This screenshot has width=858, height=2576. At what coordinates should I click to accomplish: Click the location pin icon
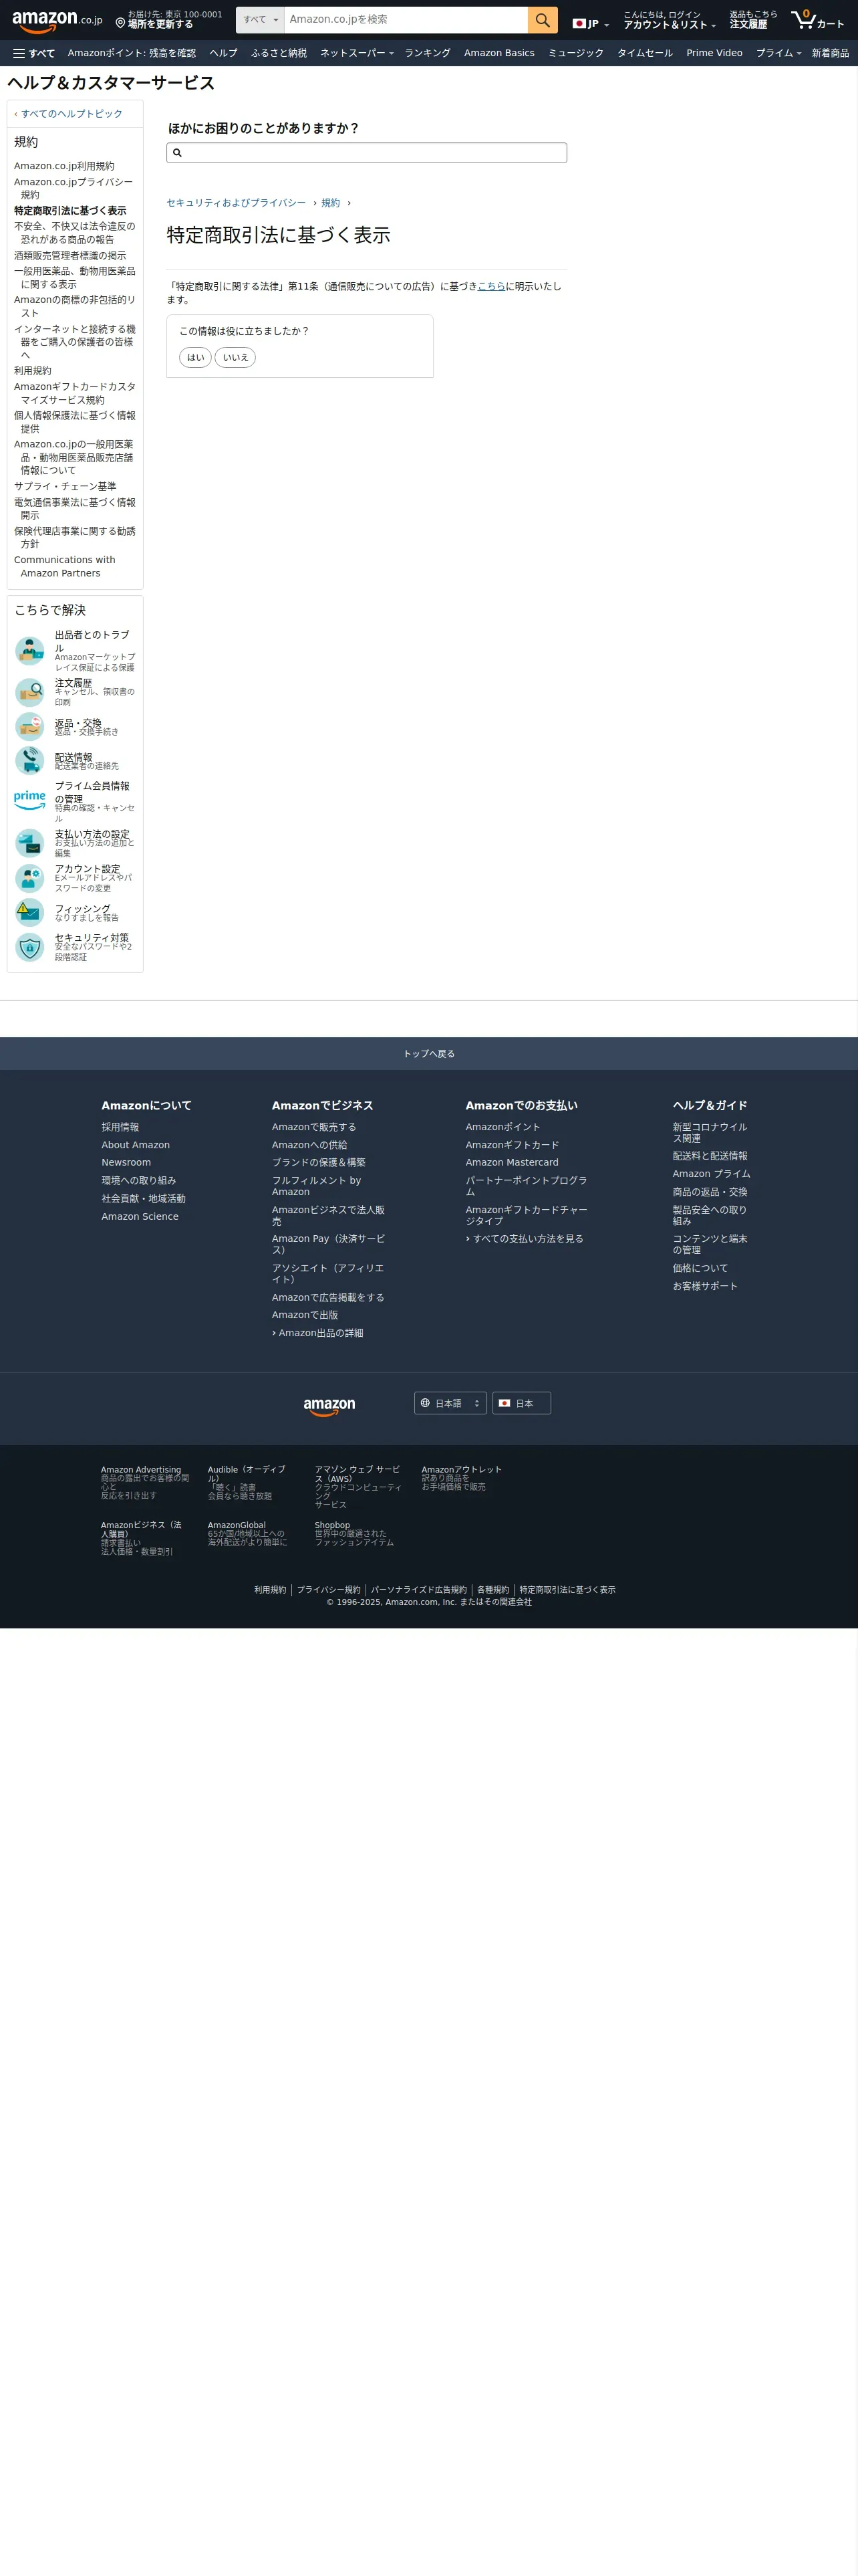pyautogui.click(x=120, y=23)
